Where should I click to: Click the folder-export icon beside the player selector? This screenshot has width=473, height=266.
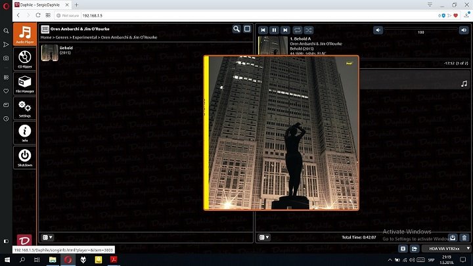point(414,248)
